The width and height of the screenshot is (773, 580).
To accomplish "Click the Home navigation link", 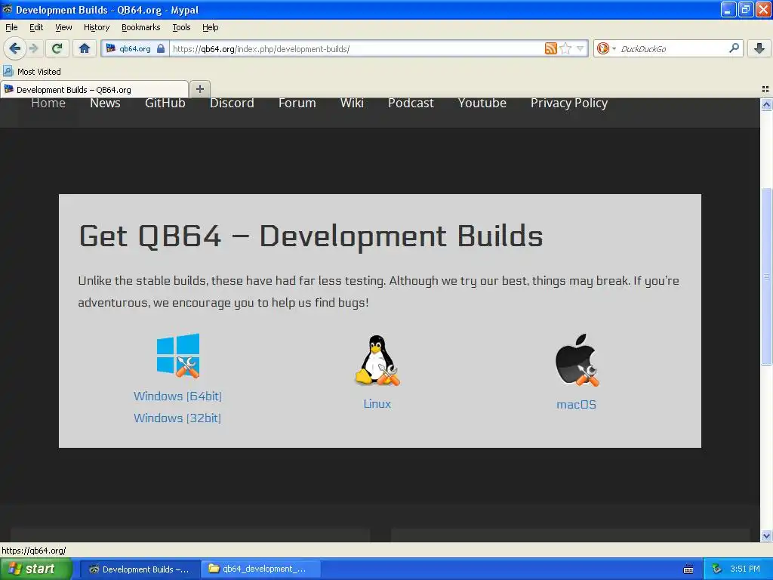I will click(48, 103).
